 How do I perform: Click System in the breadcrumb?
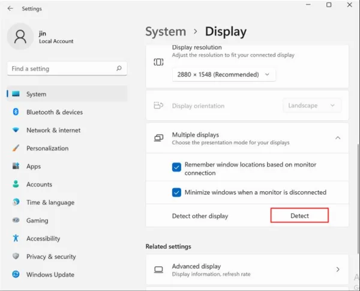pos(166,31)
